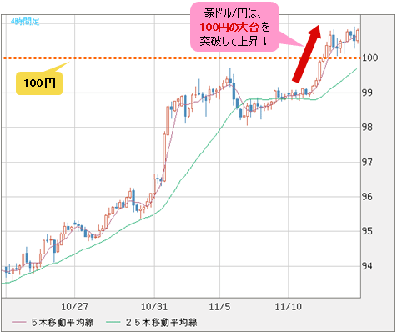Click the 94 price axis label
This screenshot has width=397, height=332.
click(x=367, y=266)
